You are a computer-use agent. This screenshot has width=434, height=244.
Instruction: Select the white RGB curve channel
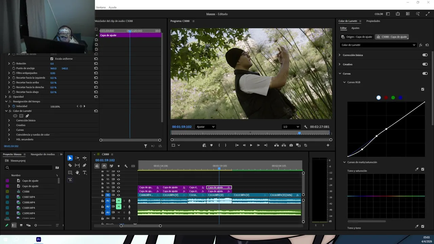tap(378, 98)
